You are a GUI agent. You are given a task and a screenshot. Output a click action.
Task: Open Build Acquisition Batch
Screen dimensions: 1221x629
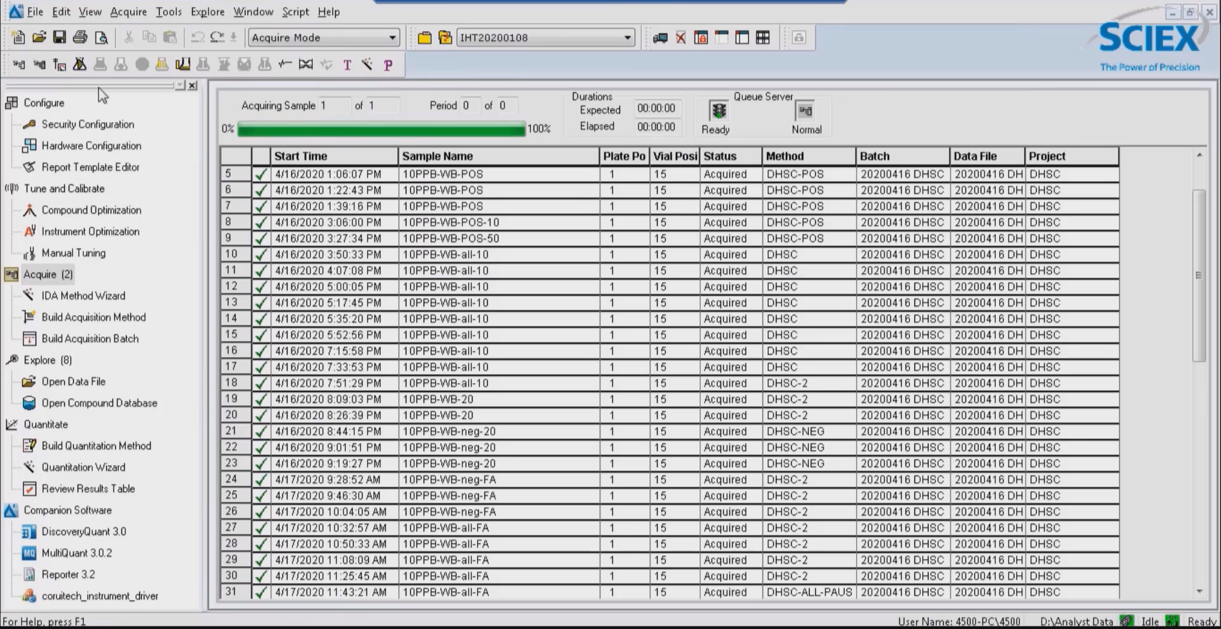90,339
